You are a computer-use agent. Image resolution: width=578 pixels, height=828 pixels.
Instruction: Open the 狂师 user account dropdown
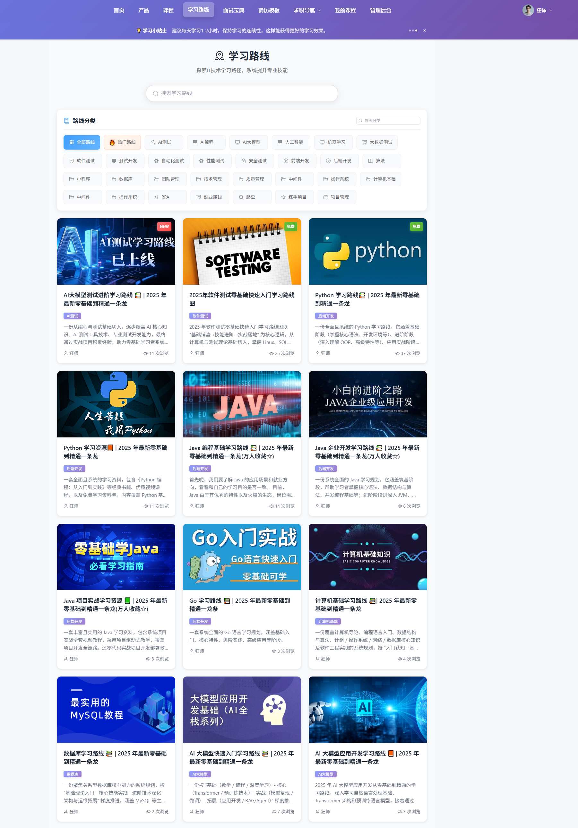pos(544,11)
